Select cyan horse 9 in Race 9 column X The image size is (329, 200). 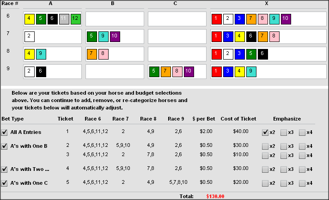(x=251, y=72)
